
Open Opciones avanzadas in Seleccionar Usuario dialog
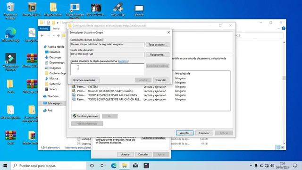[85, 80]
